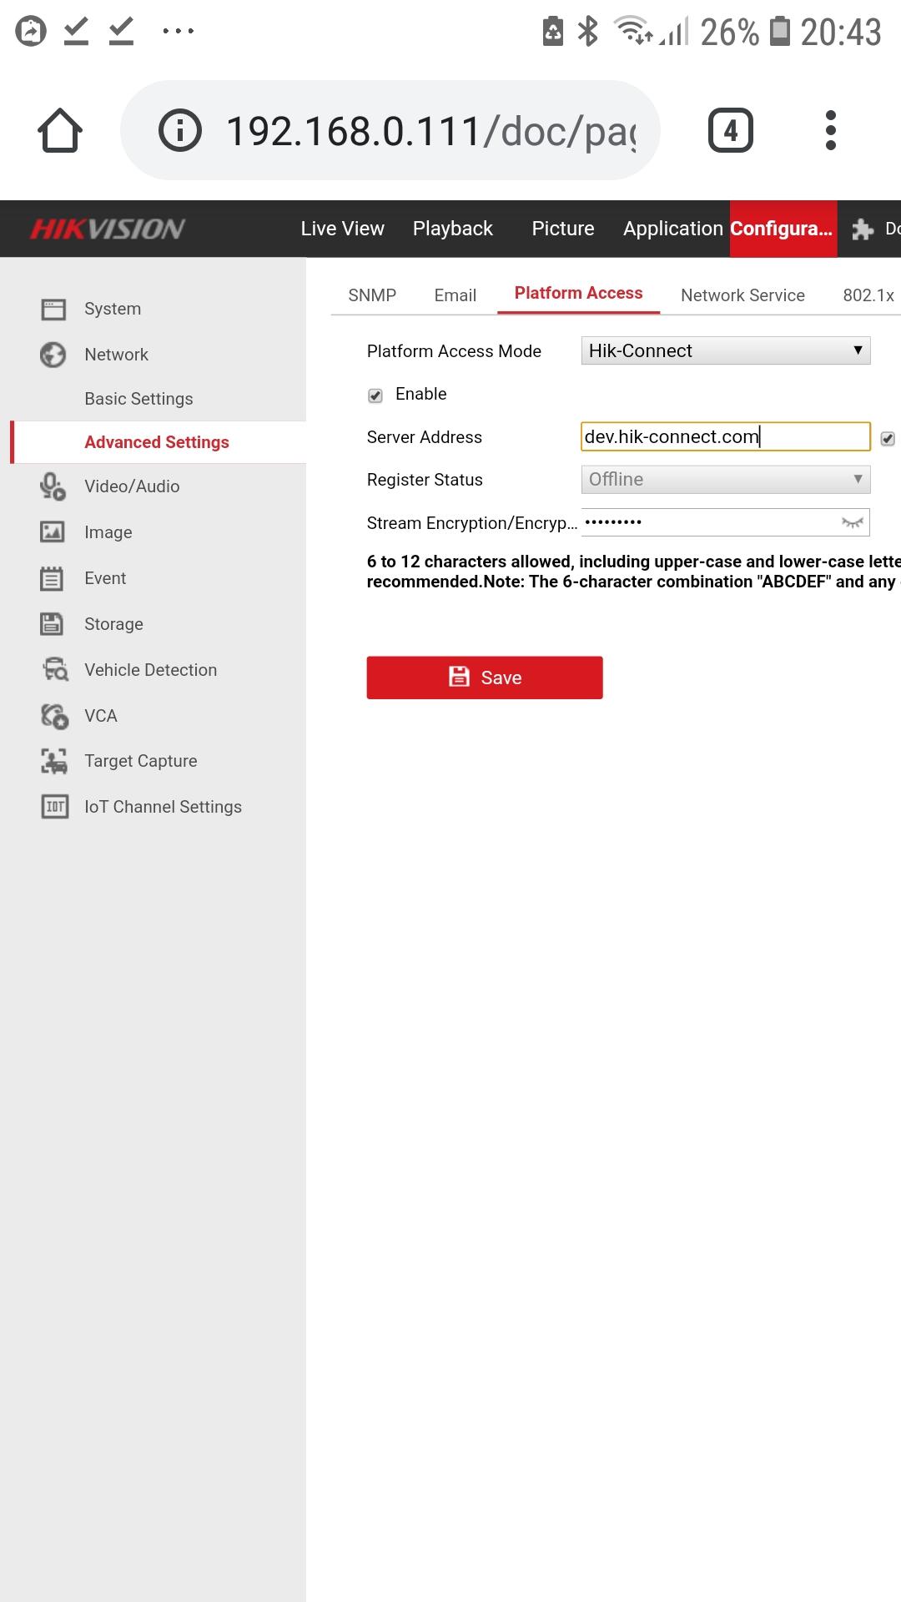Expand the Register Status dropdown

point(725,480)
